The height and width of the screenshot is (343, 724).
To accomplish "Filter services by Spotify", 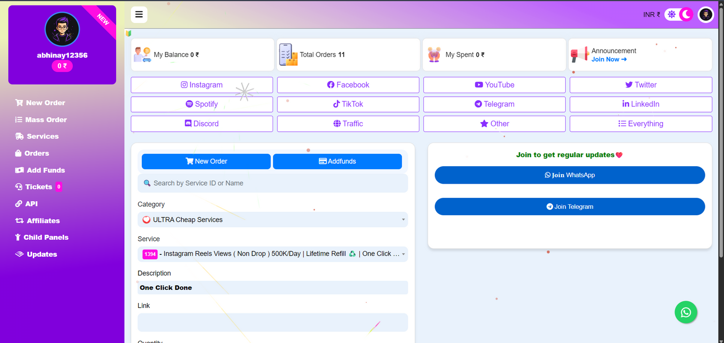I will tap(202, 104).
